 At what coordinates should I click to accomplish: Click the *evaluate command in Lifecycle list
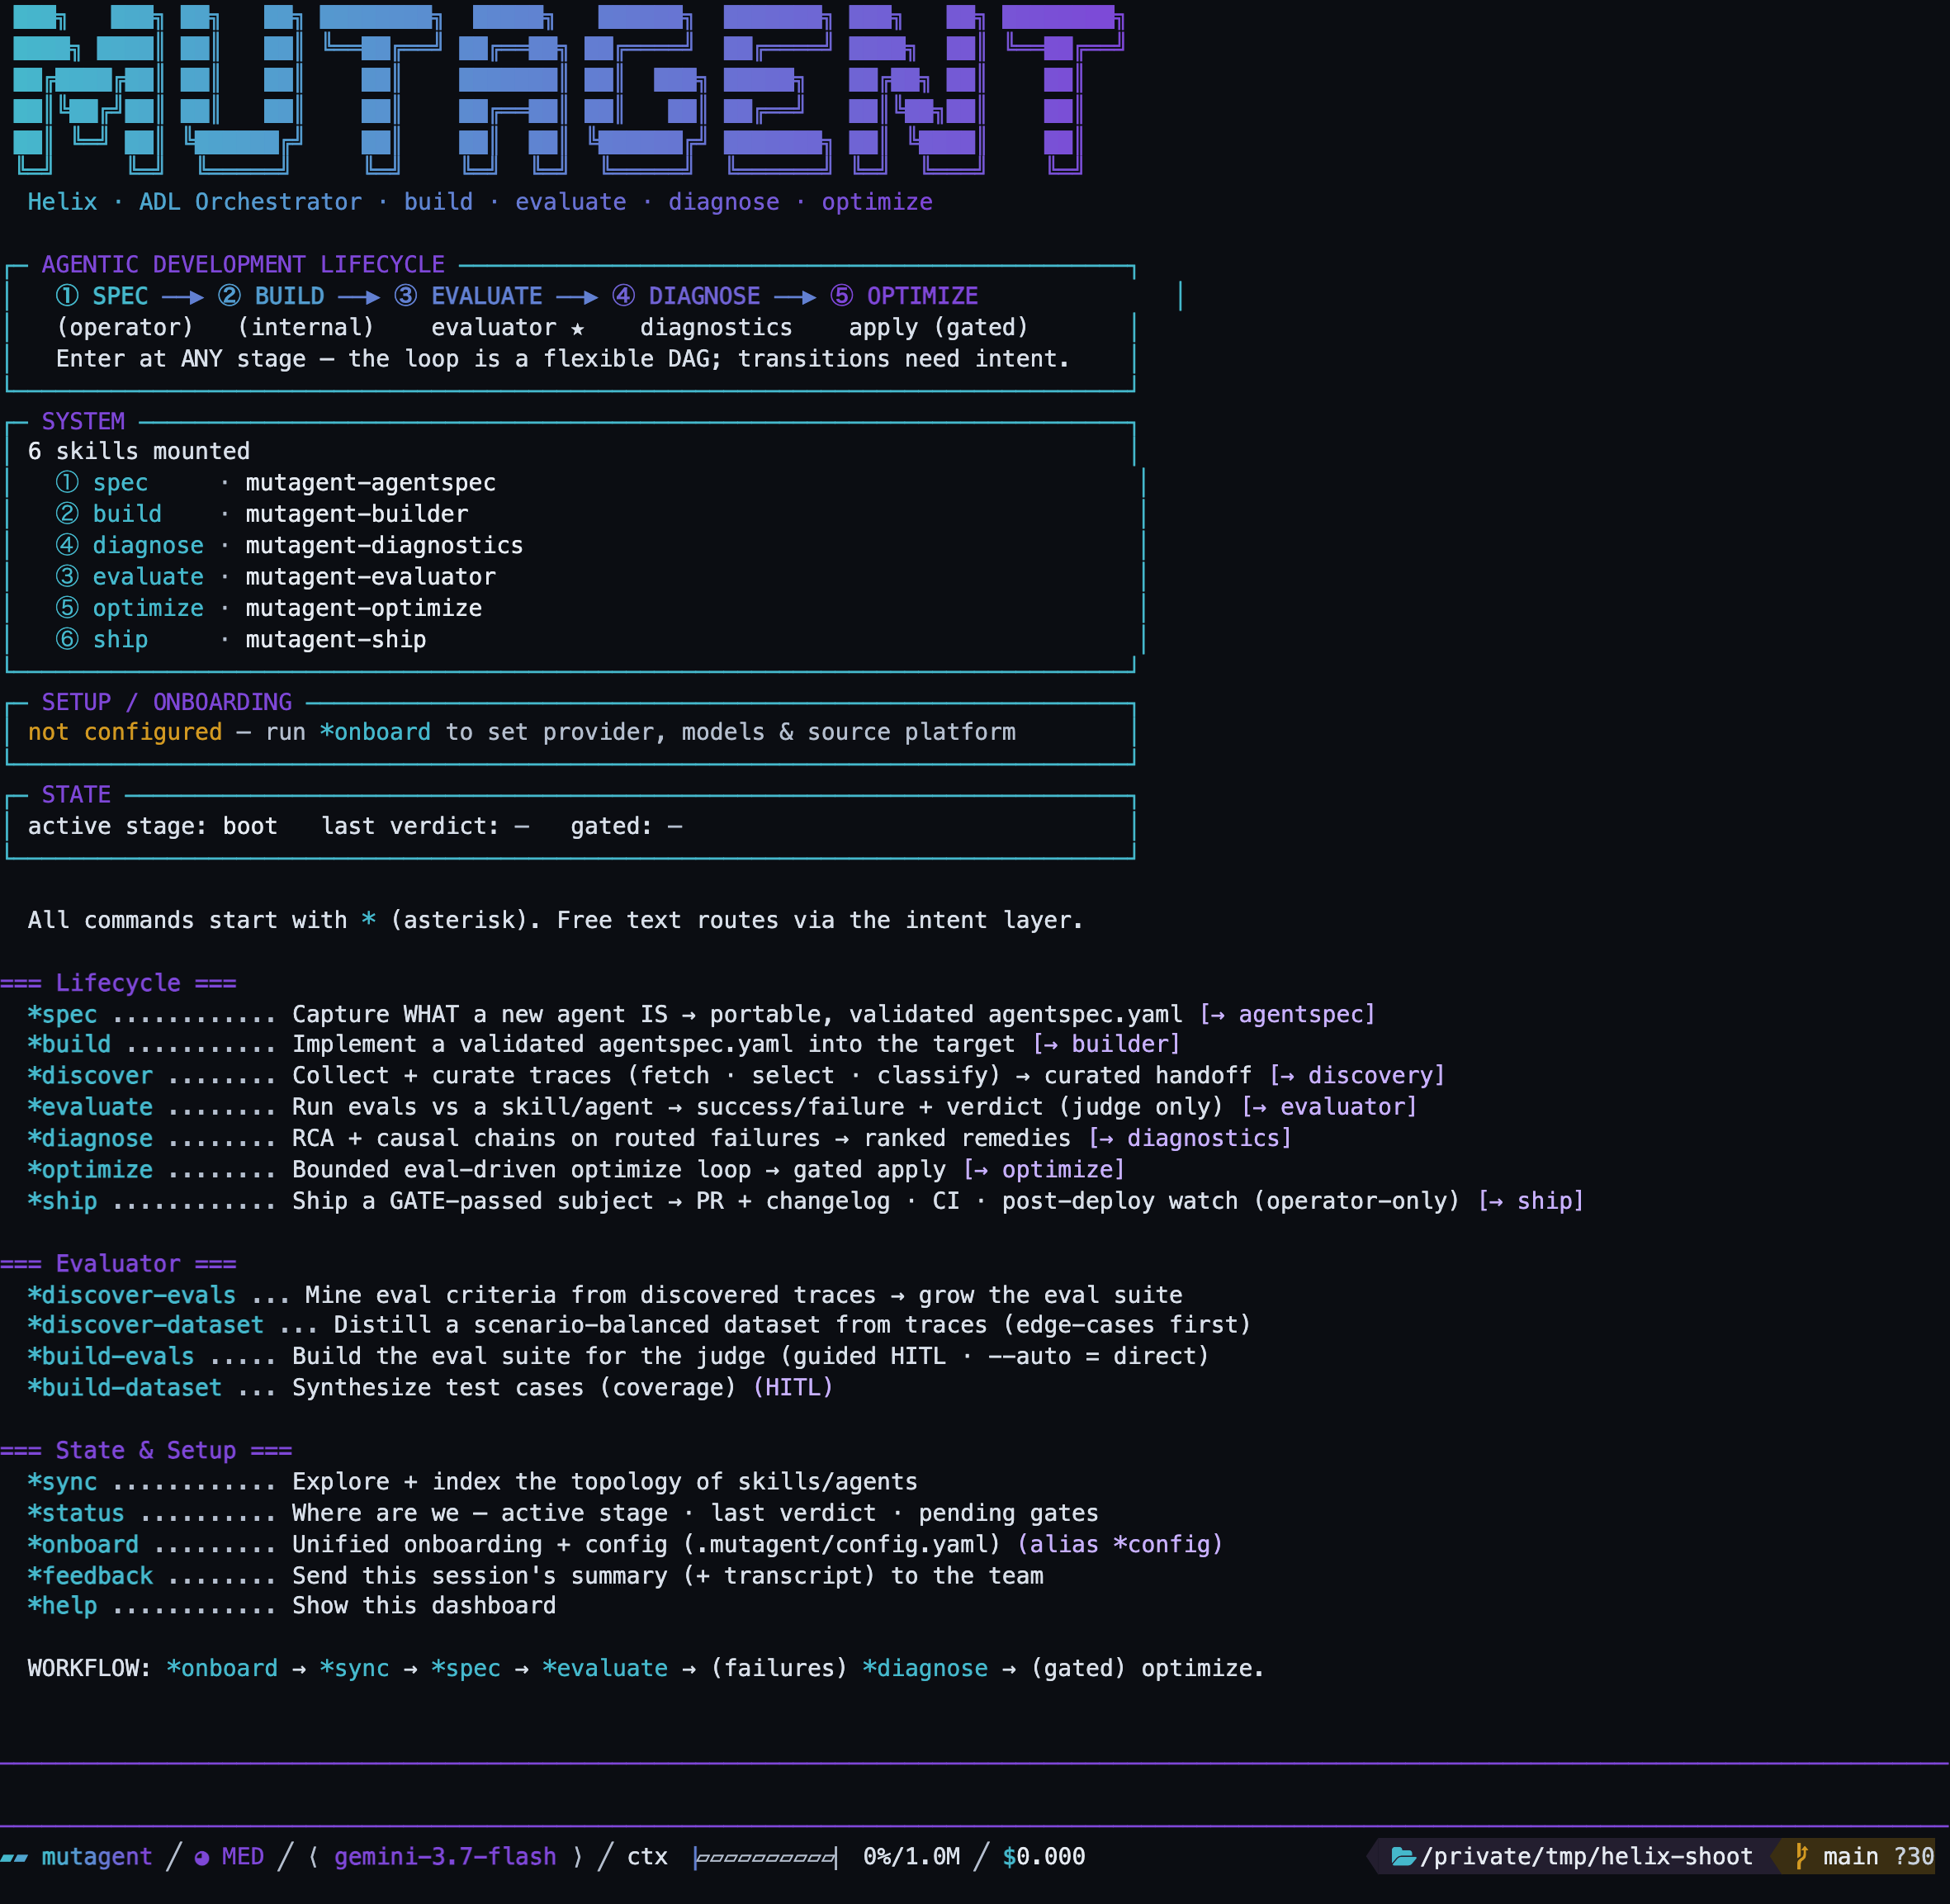click(x=90, y=1107)
